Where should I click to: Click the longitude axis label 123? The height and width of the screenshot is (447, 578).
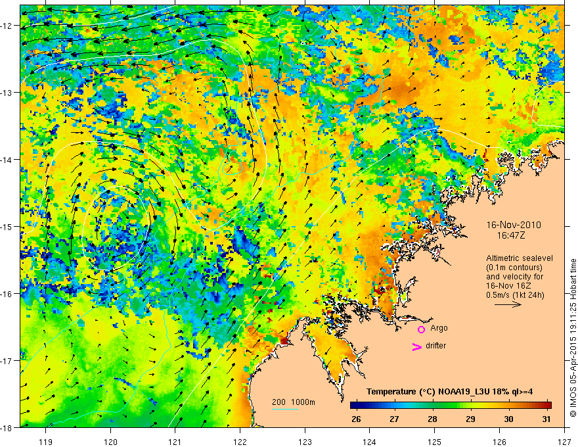305,442
